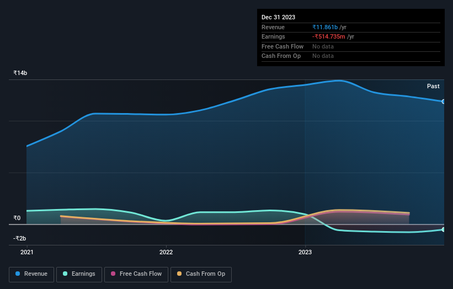Click the ₹0 y-axis label

[17, 218]
